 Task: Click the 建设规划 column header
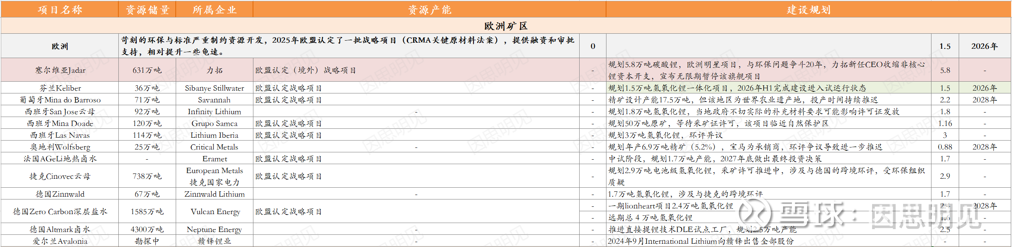pyautogui.click(x=809, y=9)
